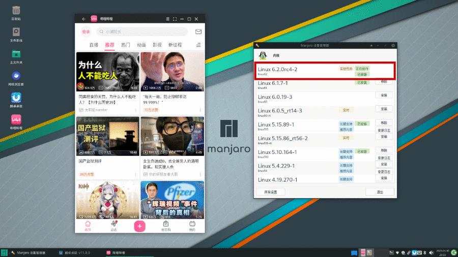Viewport: 458px width, 257px height.
Task: Open the 会员购 shop icon
Action: pos(166,226)
